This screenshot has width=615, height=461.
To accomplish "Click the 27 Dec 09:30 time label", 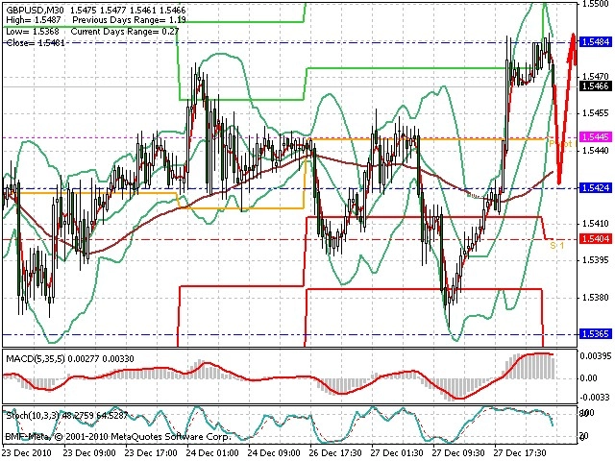I will pyautogui.click(x=459, y=453).
